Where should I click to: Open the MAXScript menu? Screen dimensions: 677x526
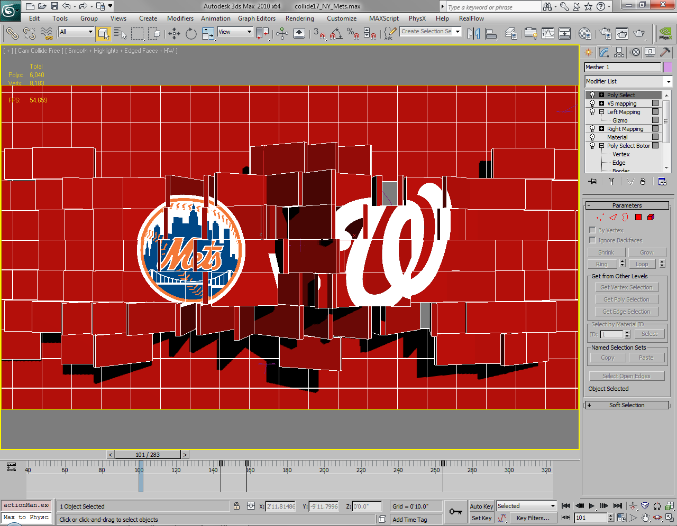click(x=384, y=18)
